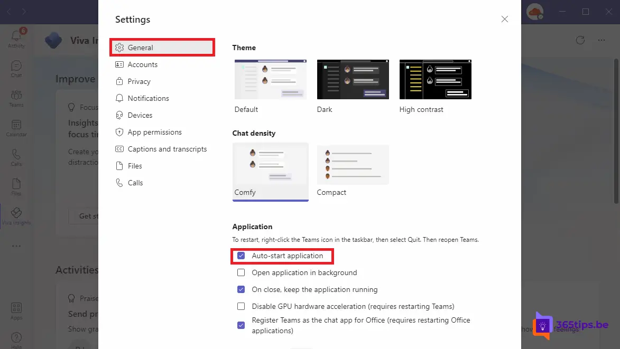Image resolution: width=620 pixels, height=349 pixels.
Task: Enable Open application in background
Action: (x=241, y=272)
